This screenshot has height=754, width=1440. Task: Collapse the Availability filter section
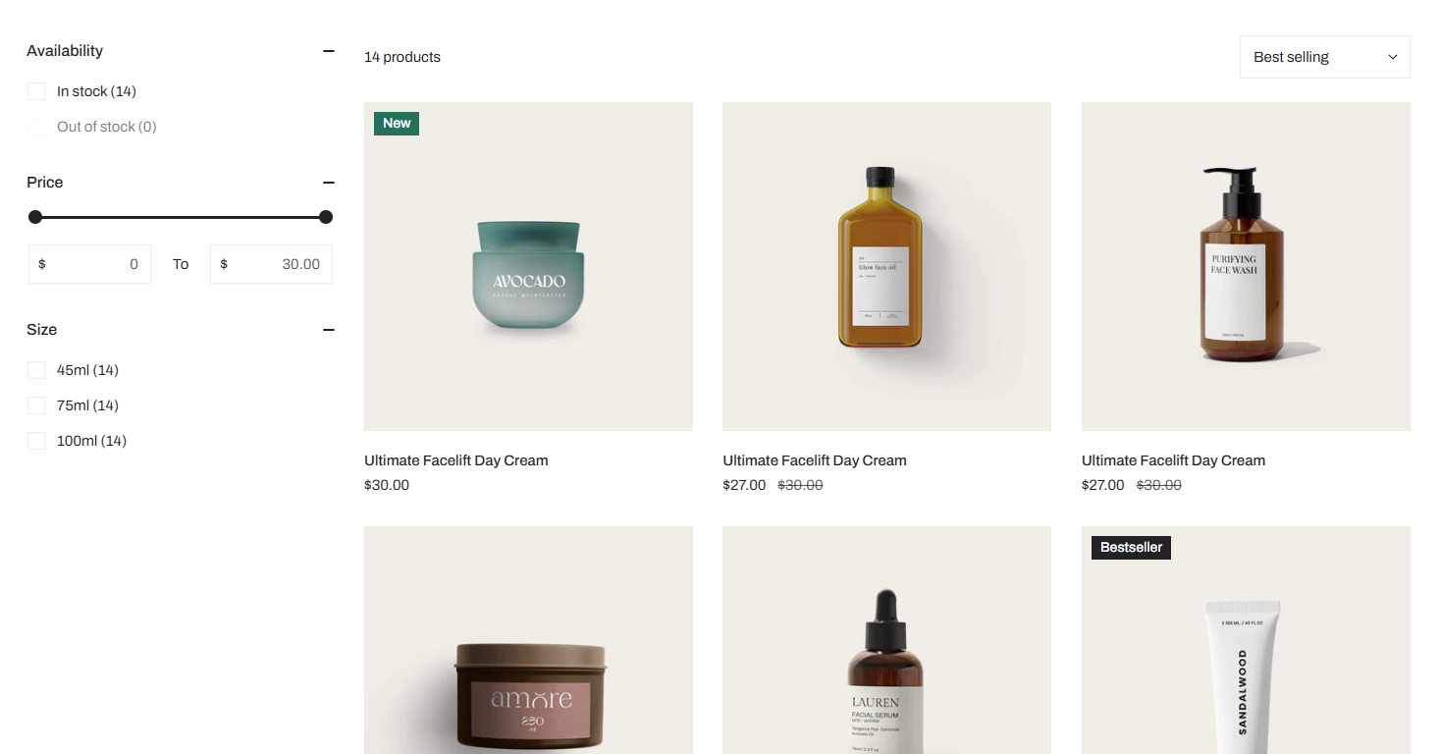(x=329, y=51)
